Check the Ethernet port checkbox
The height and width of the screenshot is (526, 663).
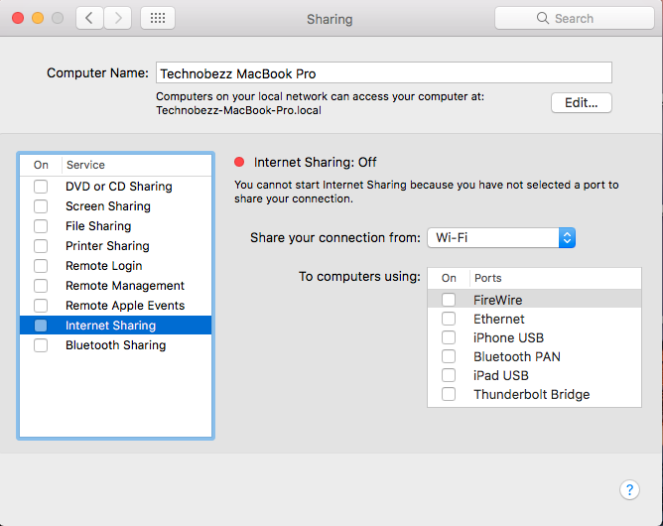coord(450,319)
